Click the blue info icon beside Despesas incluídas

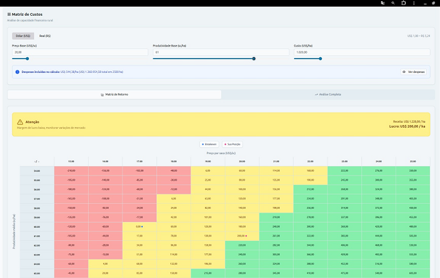[x=18, y=72]
